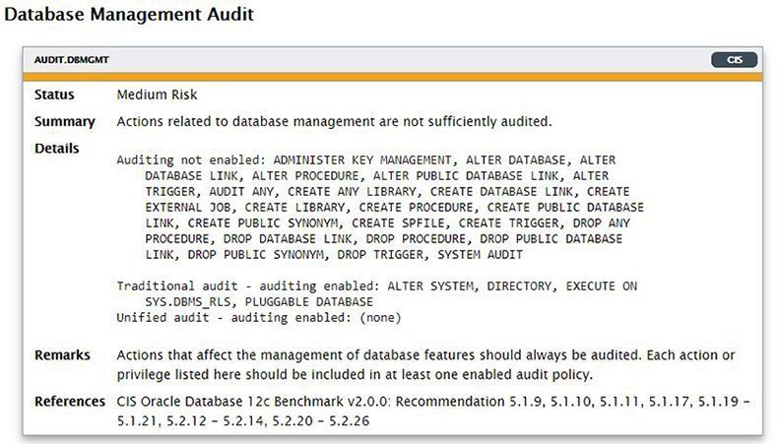Click the Status label
Screen dimensions: 778x444
[x=54, y=95]
